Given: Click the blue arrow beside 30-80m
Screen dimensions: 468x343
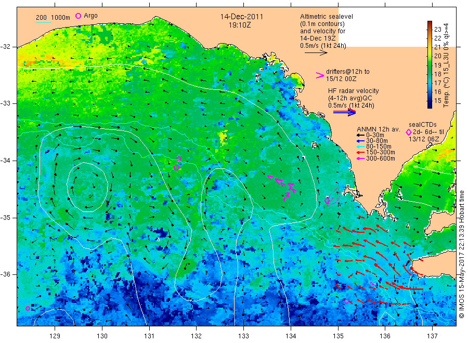Looking at the screenshot, I should click(x=360, y=141).
